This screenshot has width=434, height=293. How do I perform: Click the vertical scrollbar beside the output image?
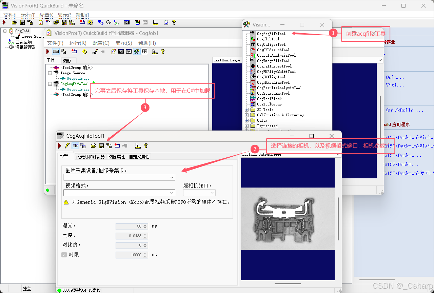click(x=338, y=219)
